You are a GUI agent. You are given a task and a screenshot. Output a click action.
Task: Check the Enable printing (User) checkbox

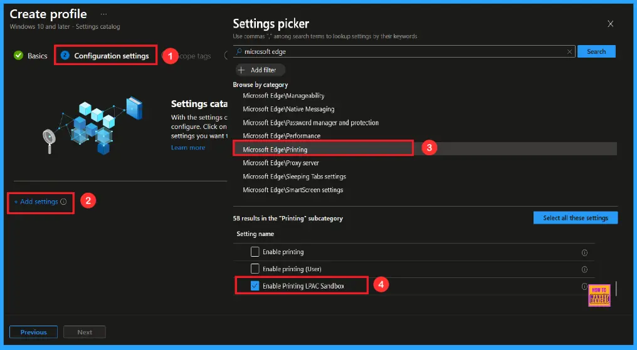point(255,269)
